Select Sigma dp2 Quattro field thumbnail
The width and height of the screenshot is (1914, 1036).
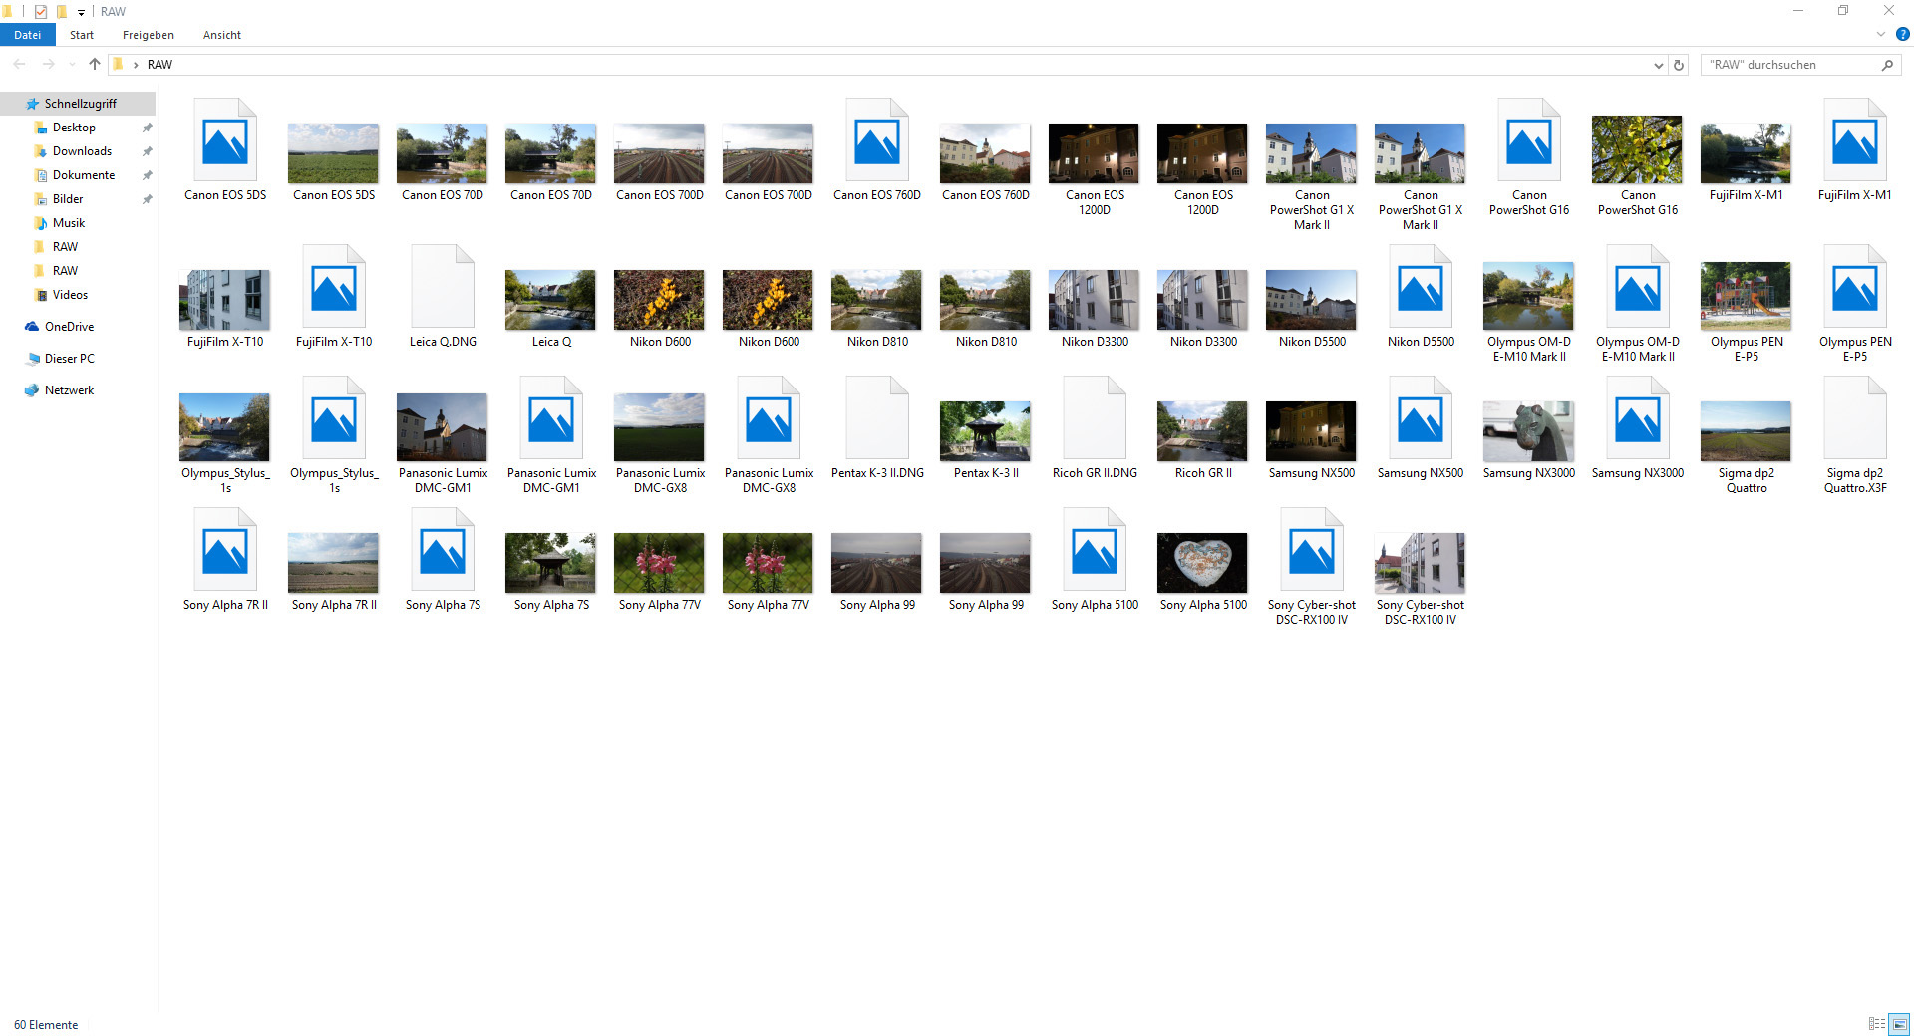(x=1747, y=431)
